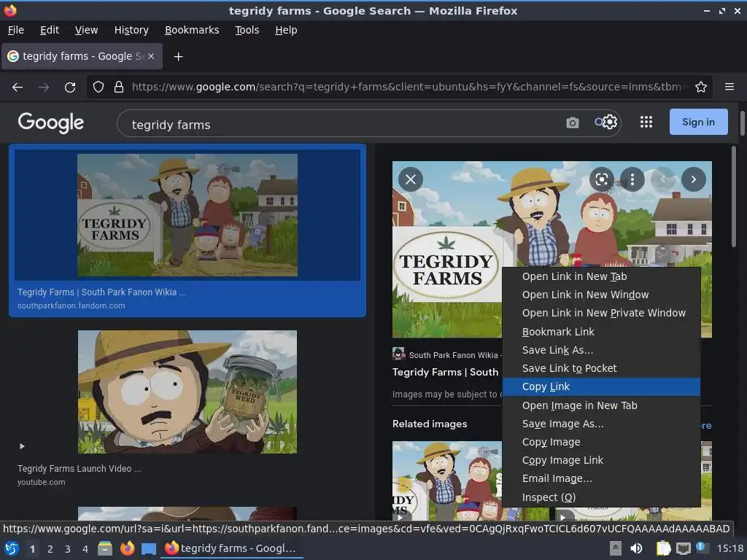Open the Google apps grid
Screen dimensions: 747x560
tap(646, 122)
